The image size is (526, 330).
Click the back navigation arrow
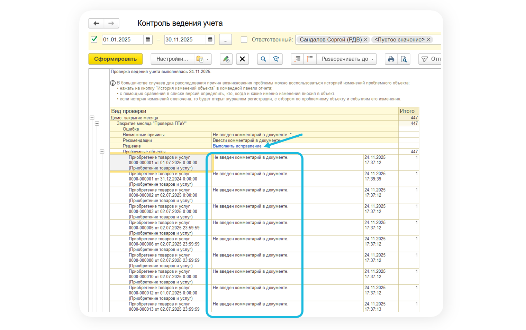(96, 23)
